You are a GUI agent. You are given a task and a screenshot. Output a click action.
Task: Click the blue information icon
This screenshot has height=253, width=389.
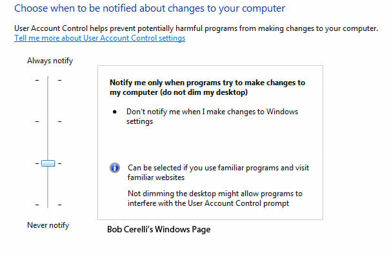tap(115, 168)
